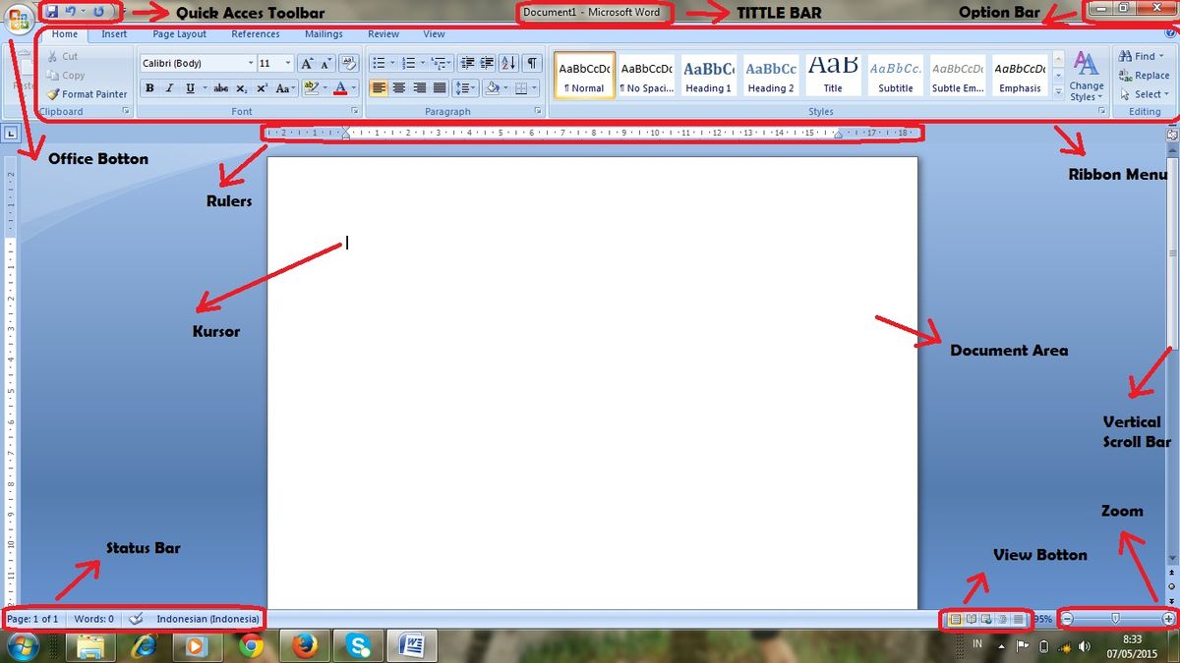
Task: Zoom in with the plus button
Action: tap(1168, 619)
